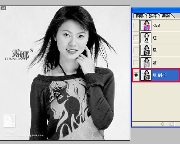Click the load channel as selection icon
180x144 pixels.
[x=162, y=124]
